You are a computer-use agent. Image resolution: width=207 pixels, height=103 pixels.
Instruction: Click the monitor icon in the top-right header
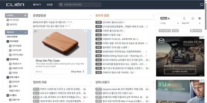pos(202,5)
